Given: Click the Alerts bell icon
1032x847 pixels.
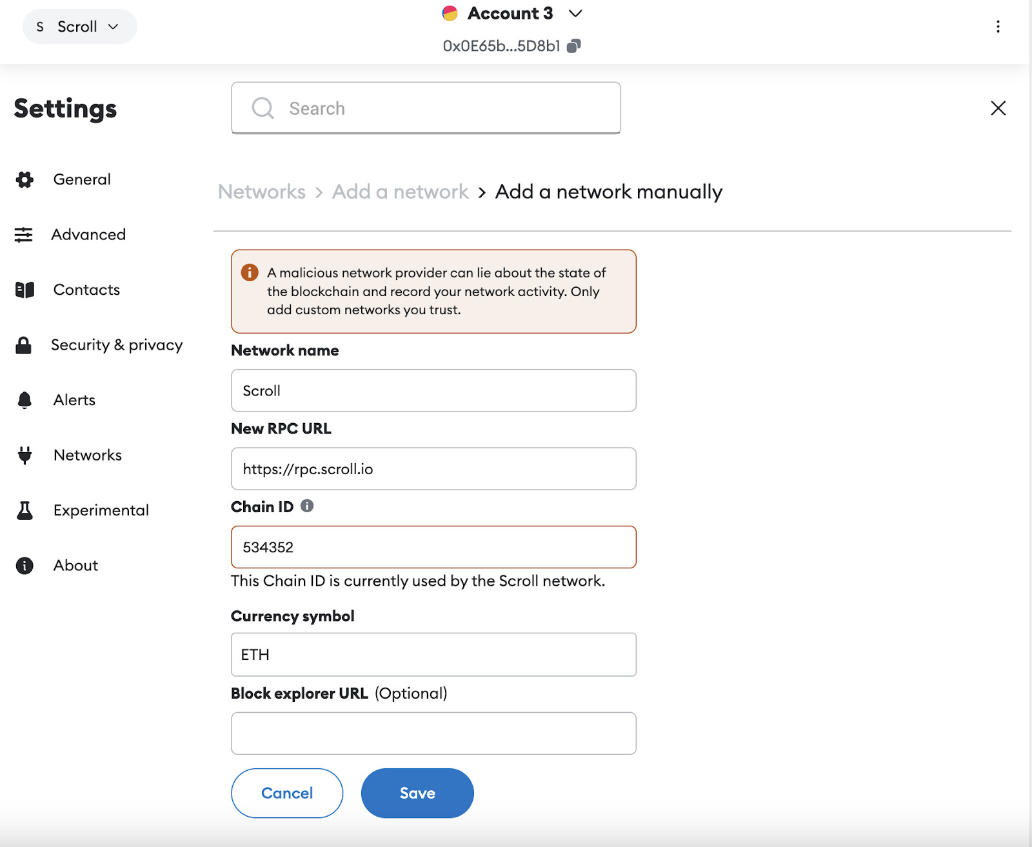Looking at the screenshot, I should 25,400.
